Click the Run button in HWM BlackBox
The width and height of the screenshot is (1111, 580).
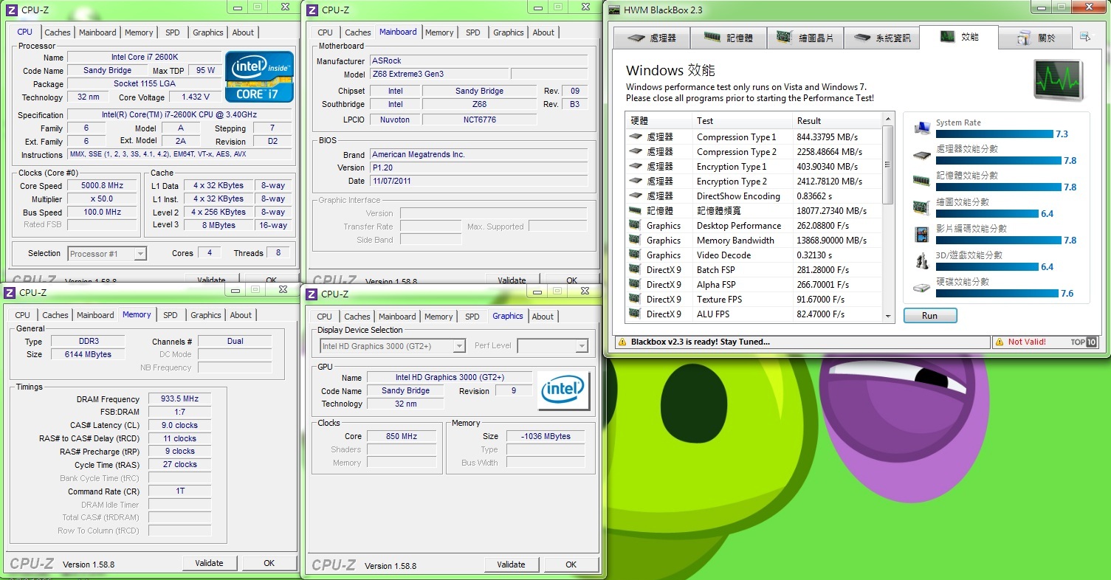pos(930,316)
